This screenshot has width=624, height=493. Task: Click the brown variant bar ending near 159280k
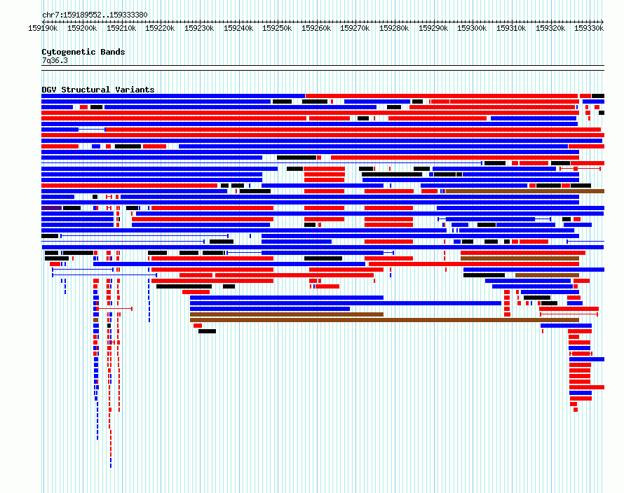point(287,314)
